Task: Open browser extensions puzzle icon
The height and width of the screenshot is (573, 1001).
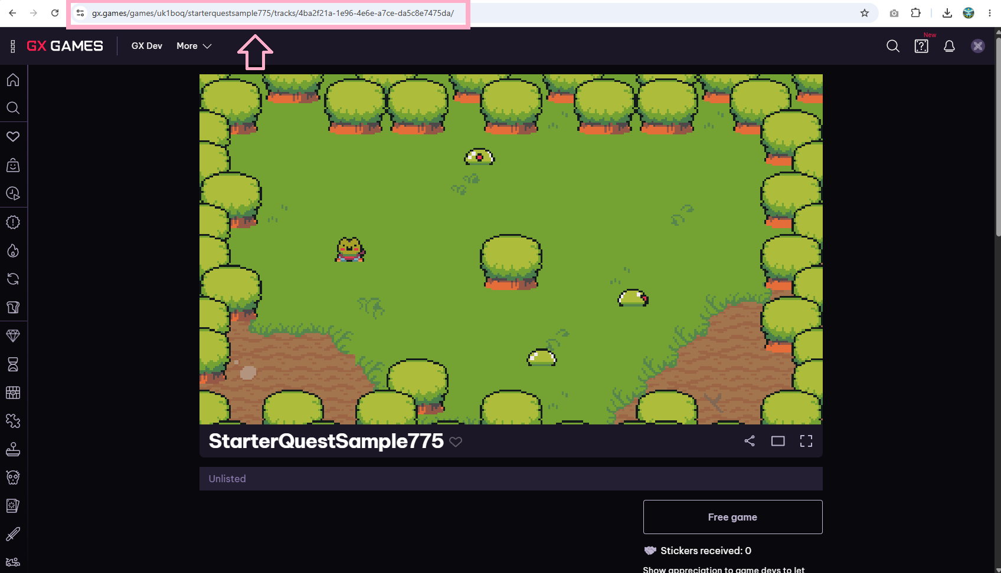Action: pos(916,13)
